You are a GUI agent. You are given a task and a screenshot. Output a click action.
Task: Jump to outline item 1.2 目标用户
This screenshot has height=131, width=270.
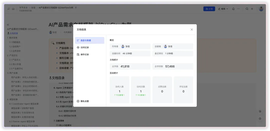point(15,47)
